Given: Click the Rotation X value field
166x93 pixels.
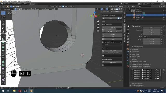Looking at the screenshot, I should 152,30.
